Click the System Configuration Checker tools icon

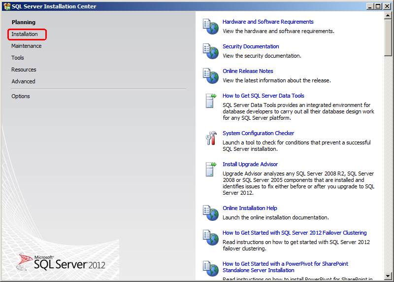(211, 138)
